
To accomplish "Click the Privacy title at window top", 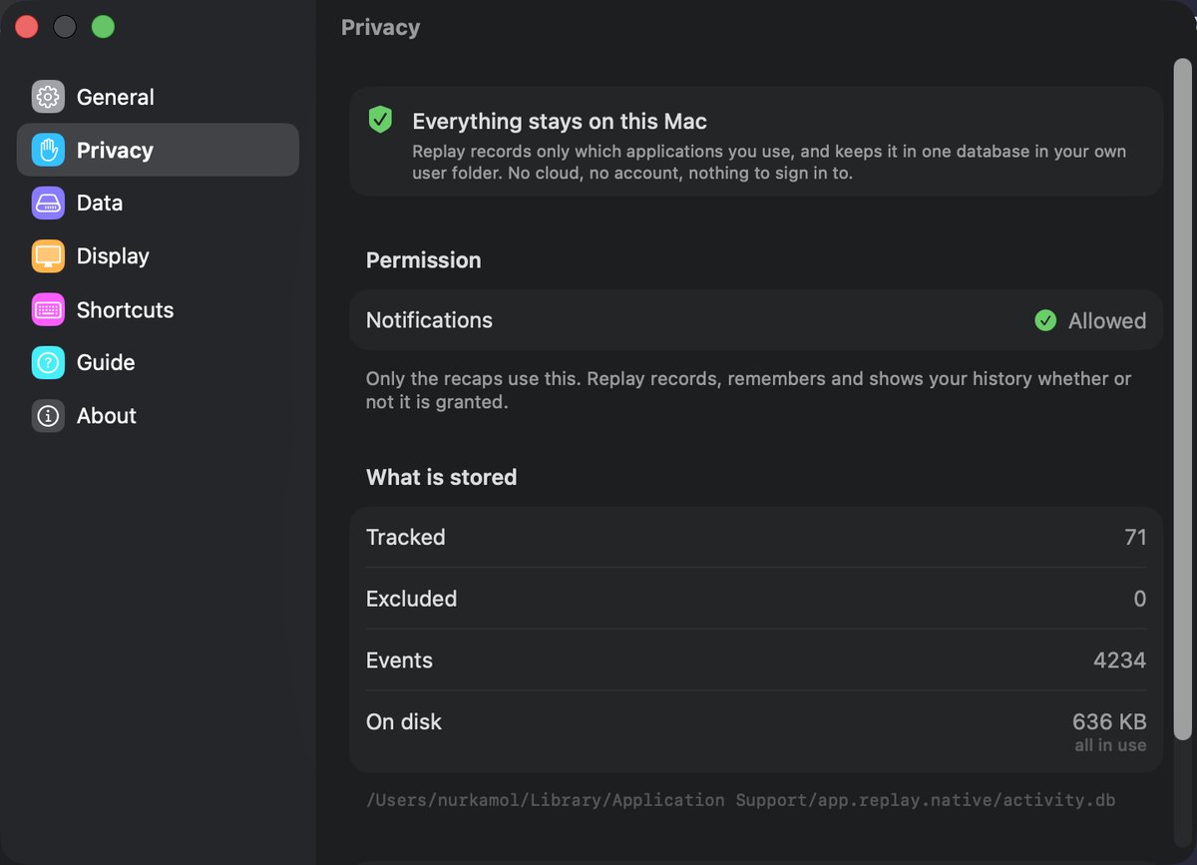I will [x=380, y=27].
